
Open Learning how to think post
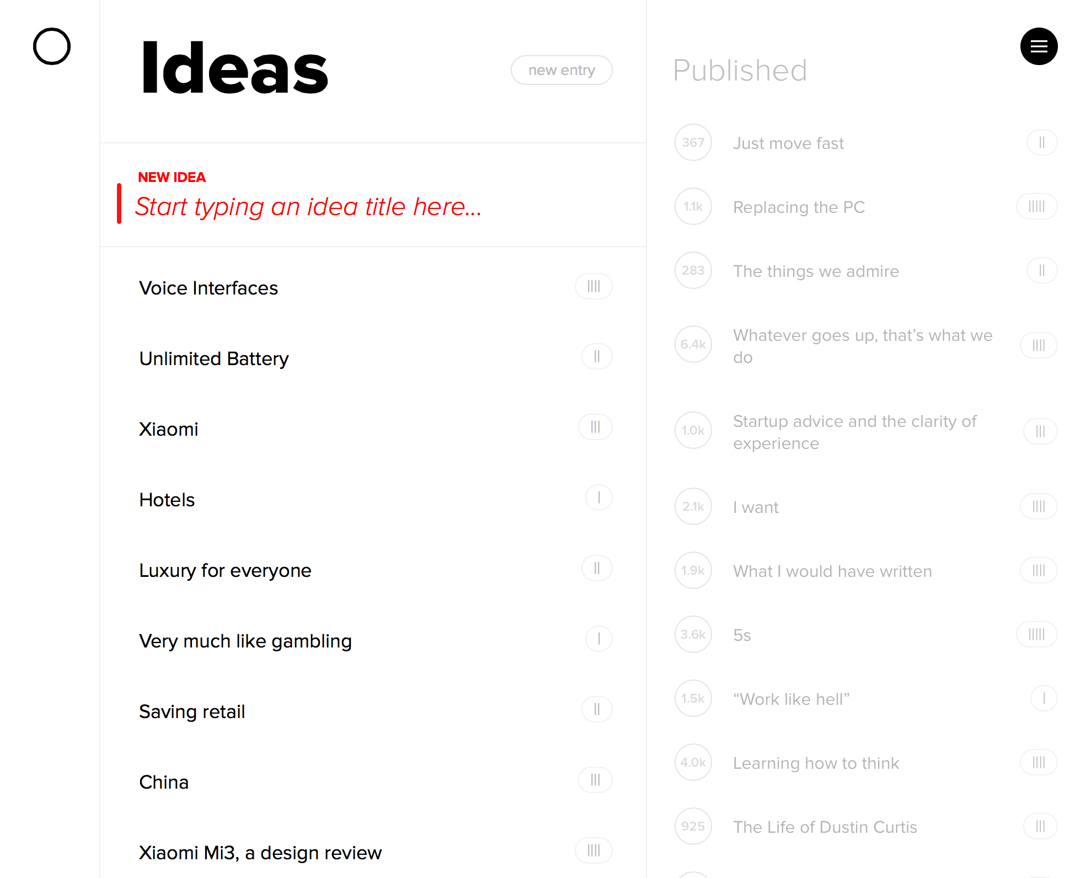(816, 763)
